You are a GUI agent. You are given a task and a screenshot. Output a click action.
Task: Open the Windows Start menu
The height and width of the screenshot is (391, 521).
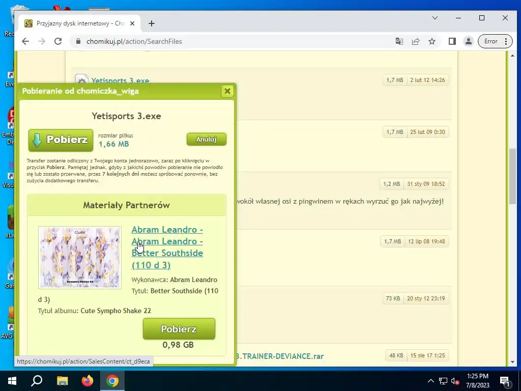click(x=12, y=381)
